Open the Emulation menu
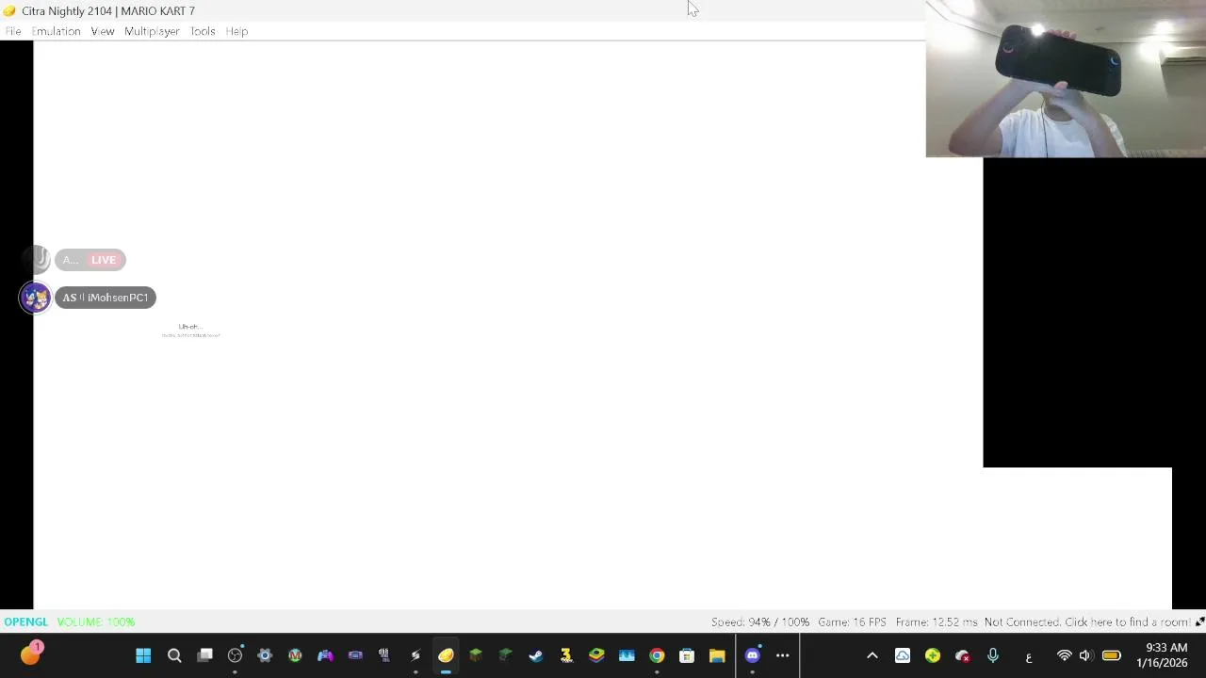Viewport: 1206px width, 678px height. pyautogui.click(x=56, y=31)
